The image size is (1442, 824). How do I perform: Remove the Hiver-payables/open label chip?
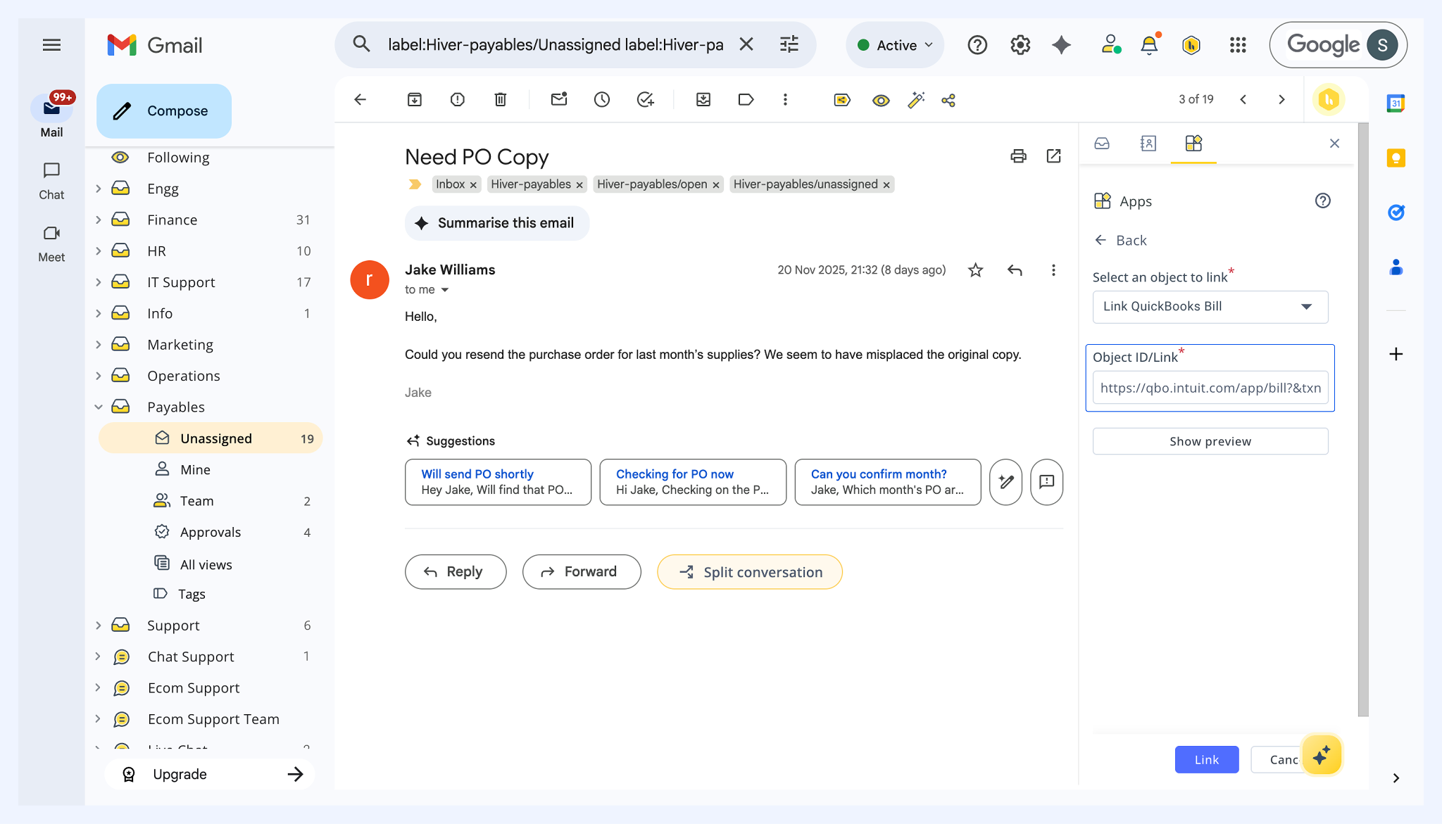coord(716,185)
